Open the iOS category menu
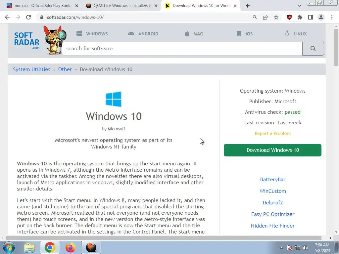This screenshot has width=339, height=254. (x=245, y=34)
